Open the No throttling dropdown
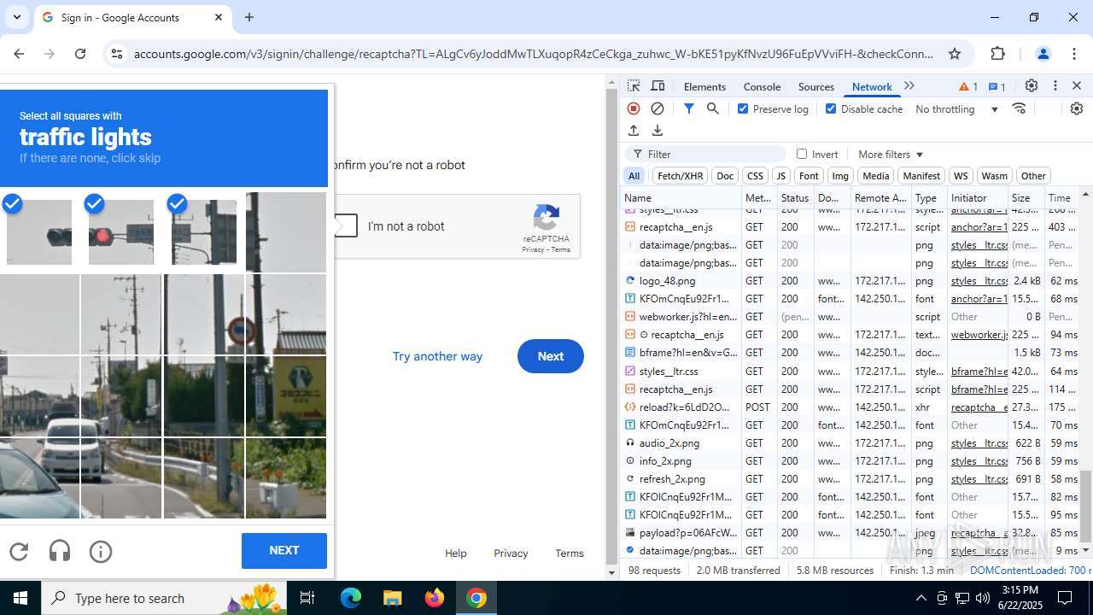Viewport: 1093px width, 615px height. (x=956, y=108)
